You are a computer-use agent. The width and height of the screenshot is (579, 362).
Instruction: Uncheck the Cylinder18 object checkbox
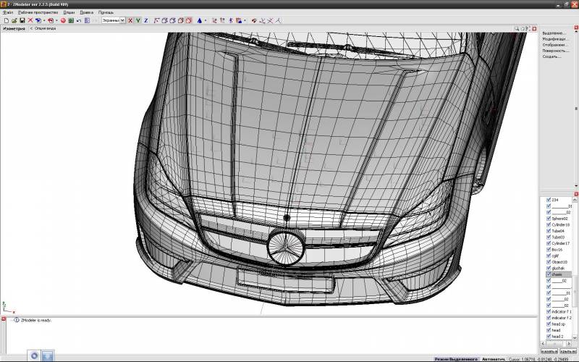coord(549,224)
